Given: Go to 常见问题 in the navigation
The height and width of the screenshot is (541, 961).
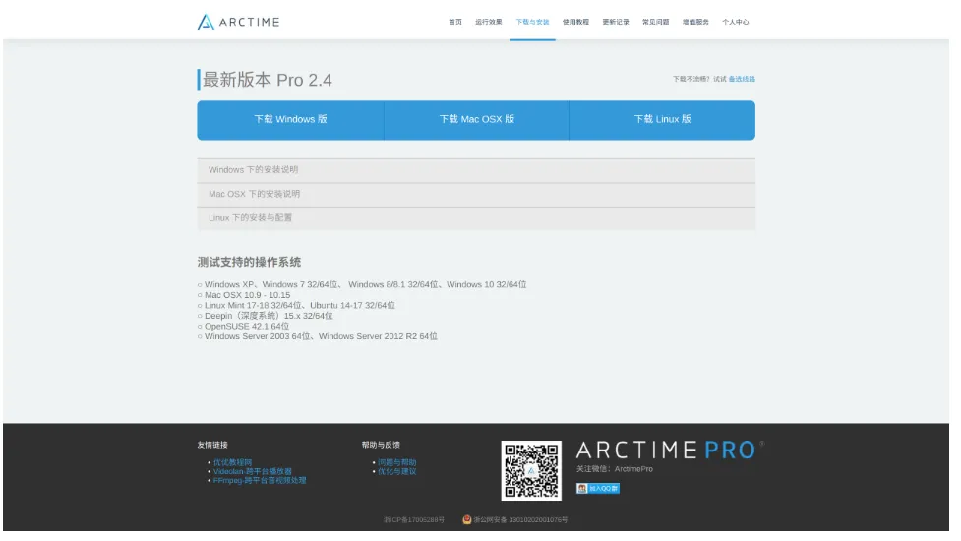Looking at the screenshot, I should 655,22.
